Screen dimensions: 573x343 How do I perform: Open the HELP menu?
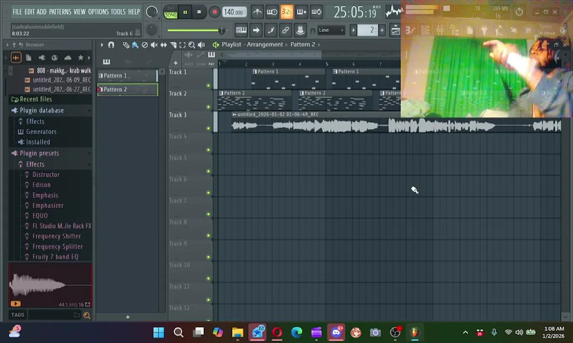[134, 11]
